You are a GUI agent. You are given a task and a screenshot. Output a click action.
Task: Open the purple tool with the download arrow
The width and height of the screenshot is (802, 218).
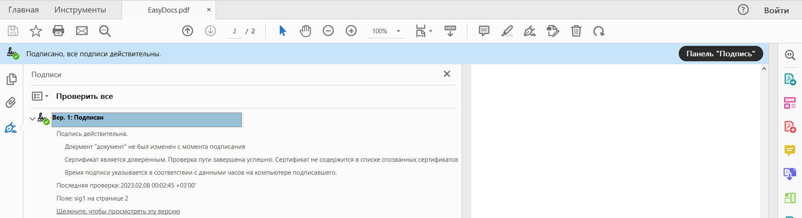pyautogui.click(x=790, y=174)
